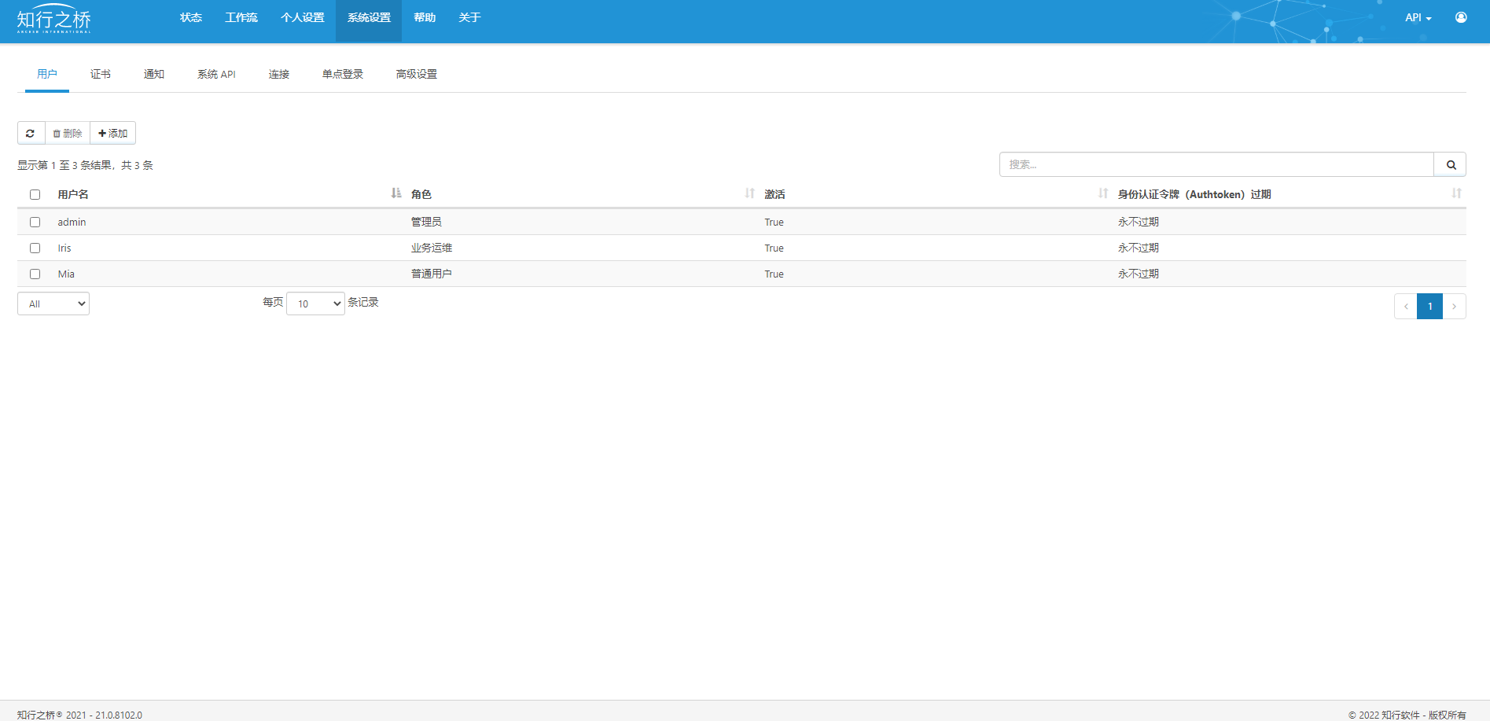Open the records-per-page 10 dropdown
This screenshot has width=1490, height=721.
(315, 303)
